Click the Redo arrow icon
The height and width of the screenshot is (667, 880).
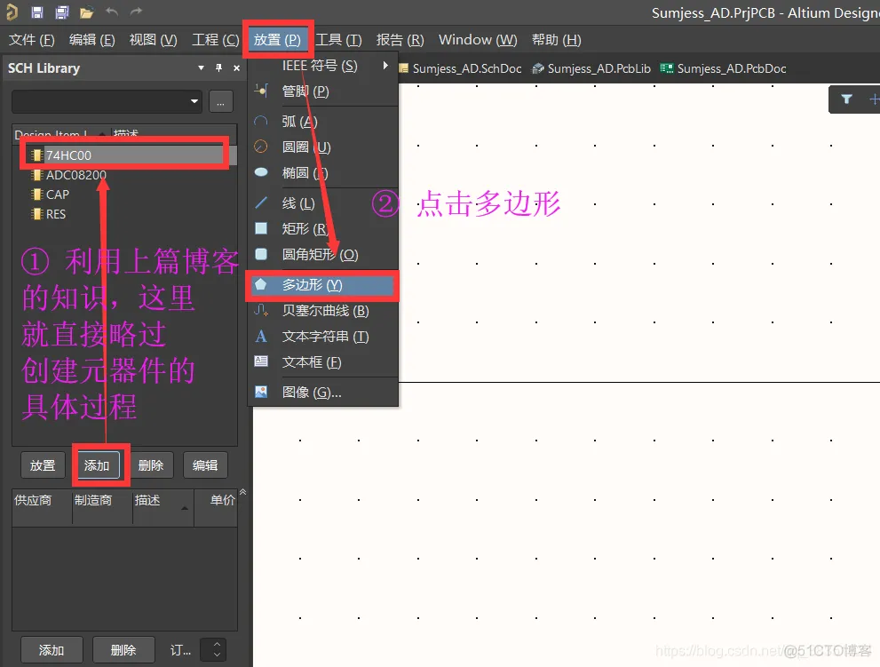(x=136, y=12)
